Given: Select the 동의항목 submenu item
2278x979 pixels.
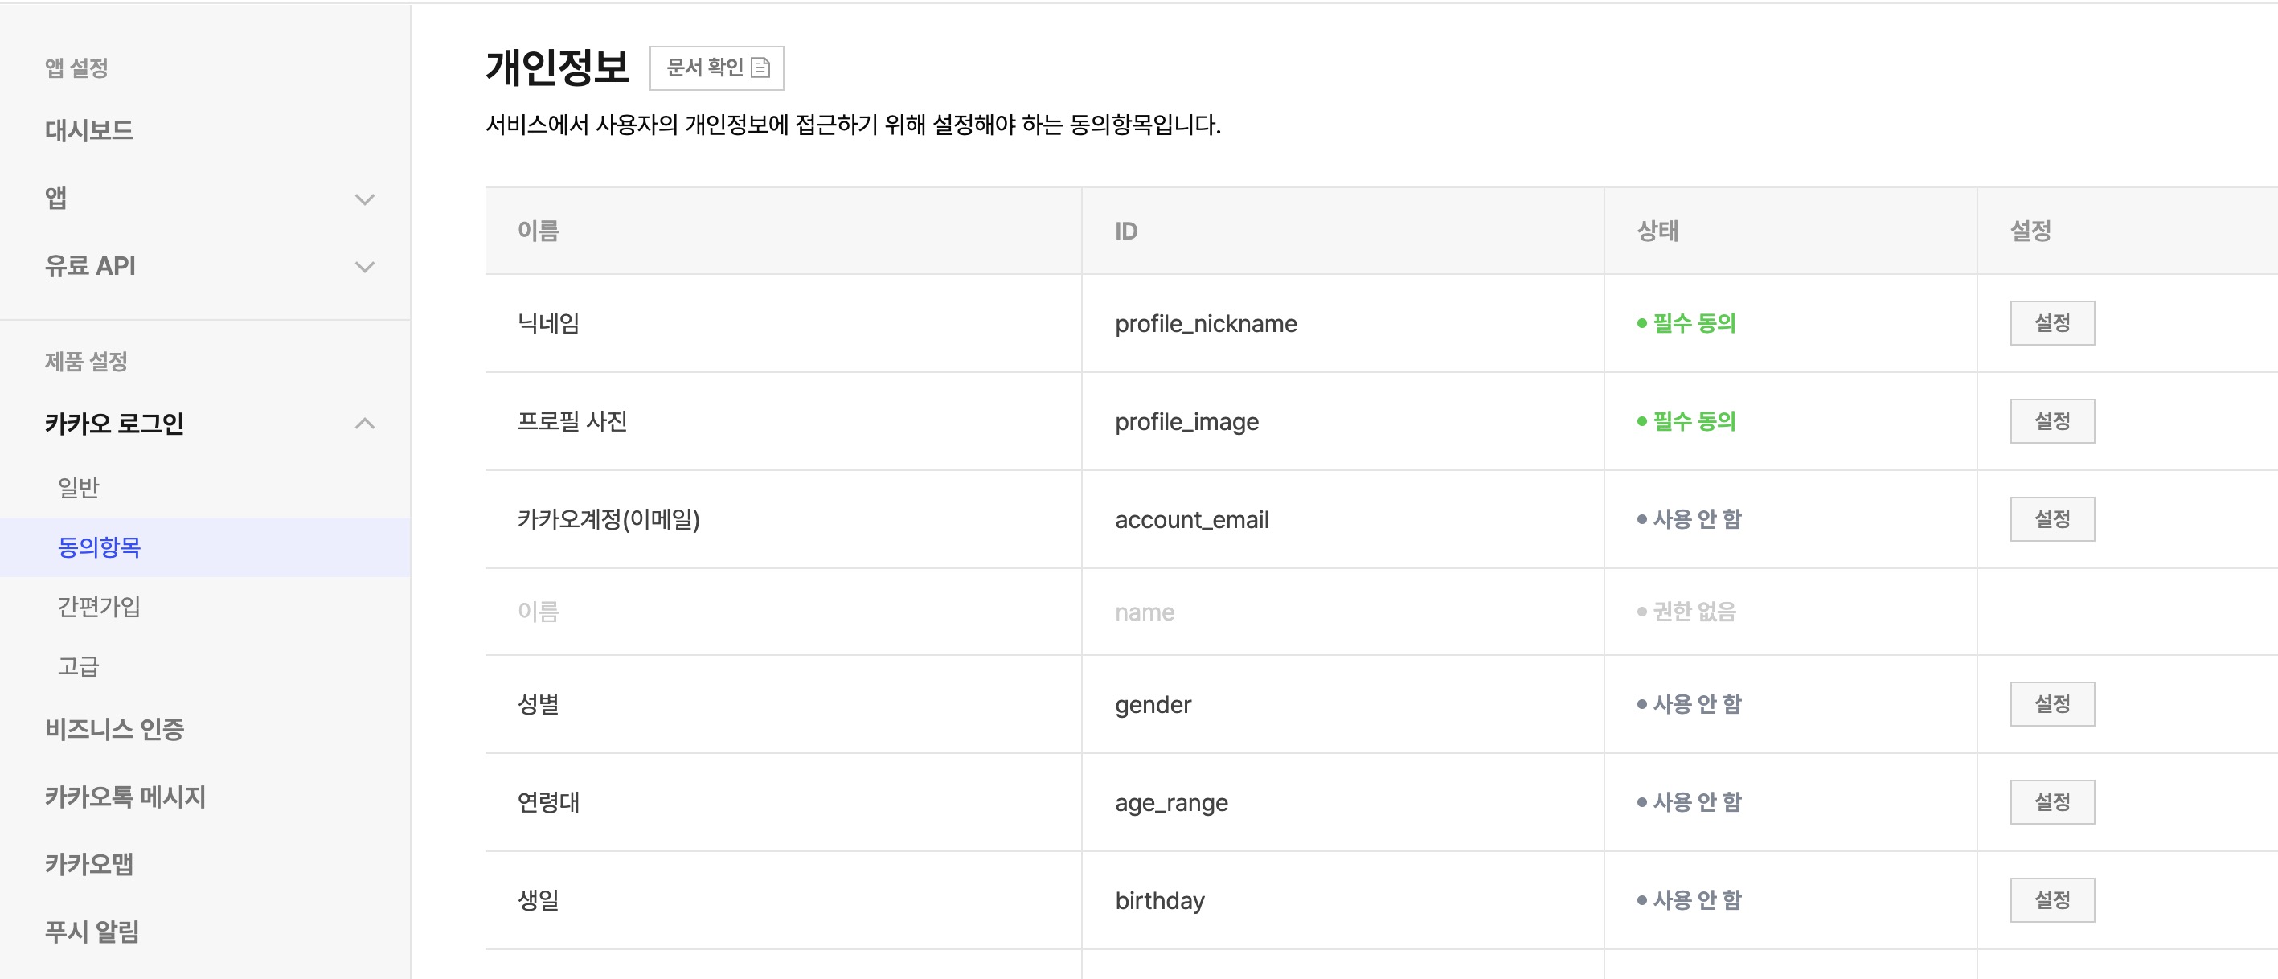Looking at the screenshot, I should [x=99, y=547].
